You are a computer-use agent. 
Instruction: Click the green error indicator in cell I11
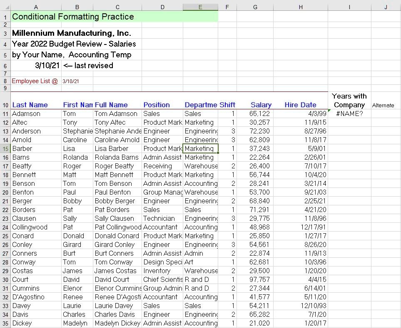pos(329,111)
